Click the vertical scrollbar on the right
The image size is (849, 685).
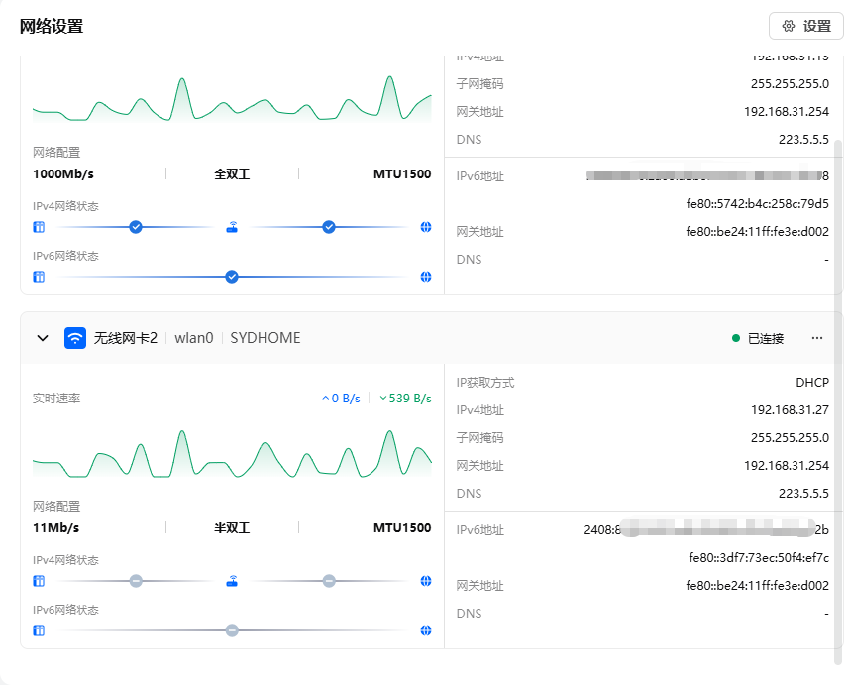coord(839,397)
